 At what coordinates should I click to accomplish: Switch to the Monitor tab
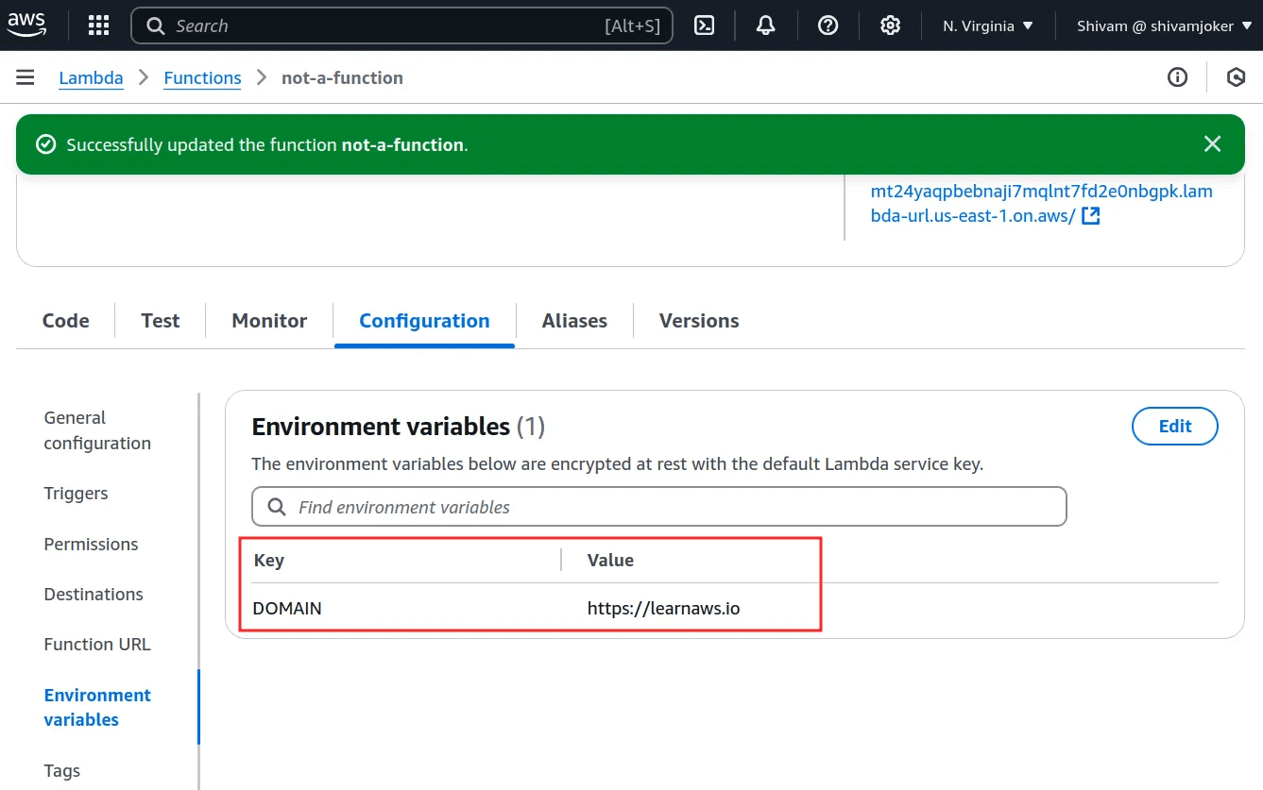click(269, 321)
